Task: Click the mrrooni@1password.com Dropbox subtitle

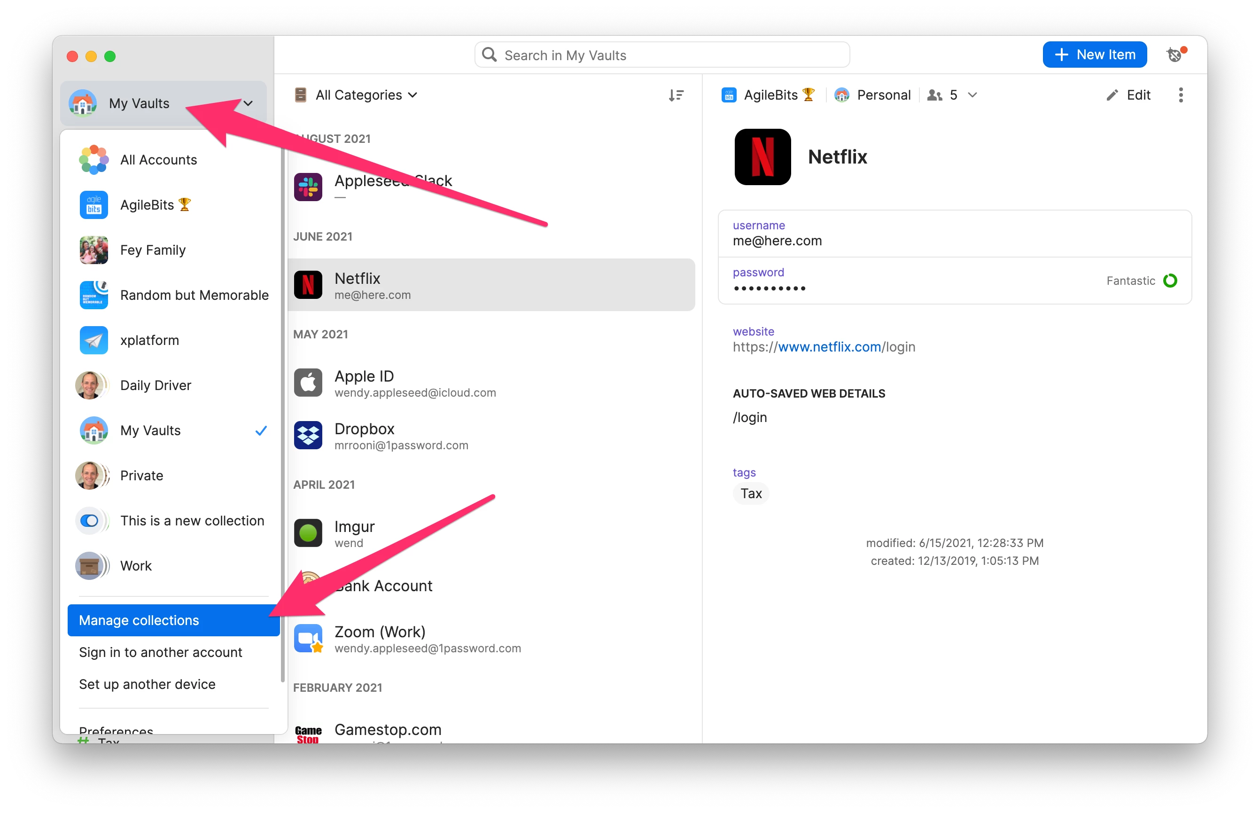Action: click(x=401, y=445)
